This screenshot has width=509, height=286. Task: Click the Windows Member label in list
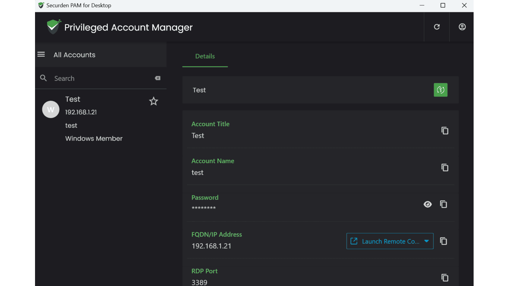click(x=94, y=139)
